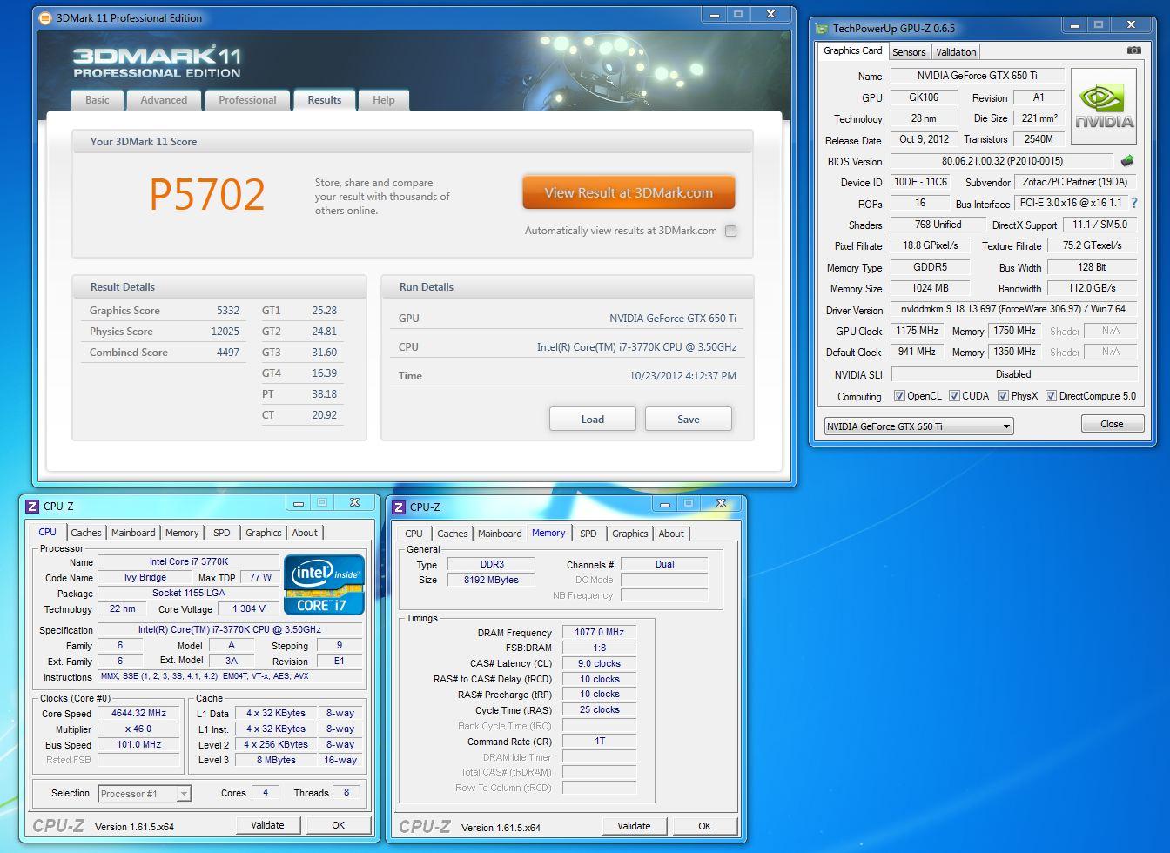Viewport: 1170px width, 853px height.
Task: Select the GPU-Z Graphics Card tab
Action: 853,50
